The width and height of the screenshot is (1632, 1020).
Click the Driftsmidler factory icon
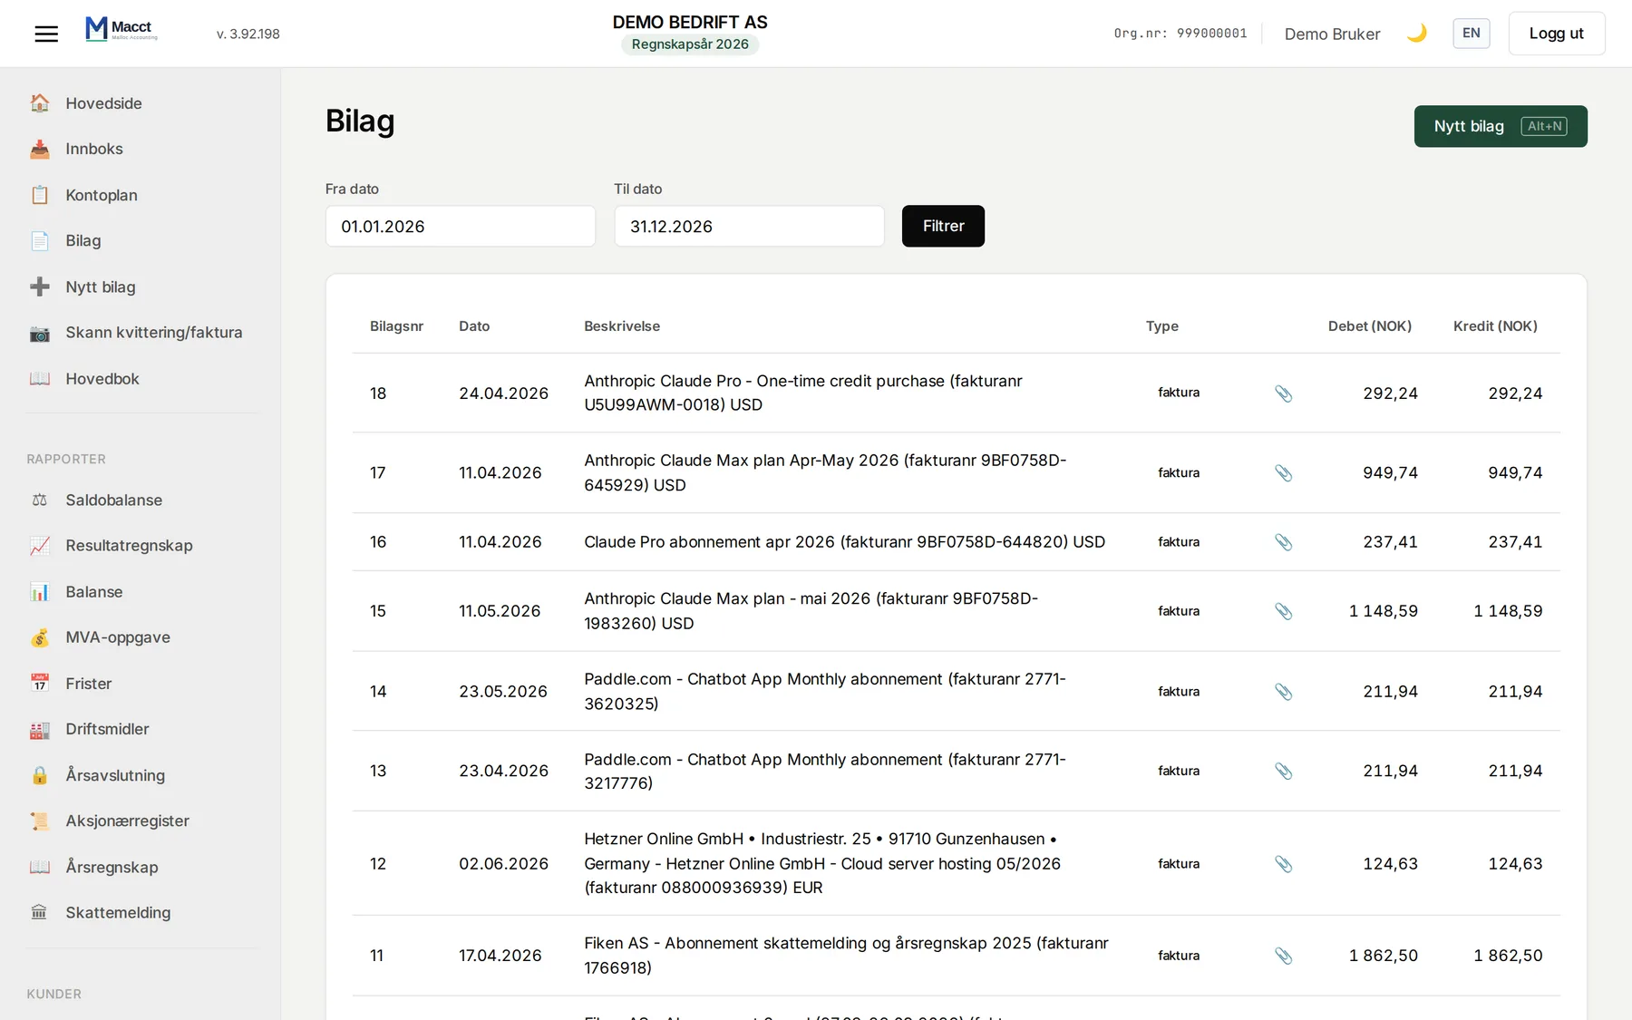point(40,729)
